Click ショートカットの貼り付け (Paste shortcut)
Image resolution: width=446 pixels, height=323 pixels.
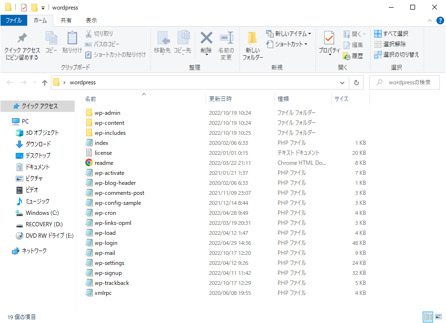click(x=116, y=54)
